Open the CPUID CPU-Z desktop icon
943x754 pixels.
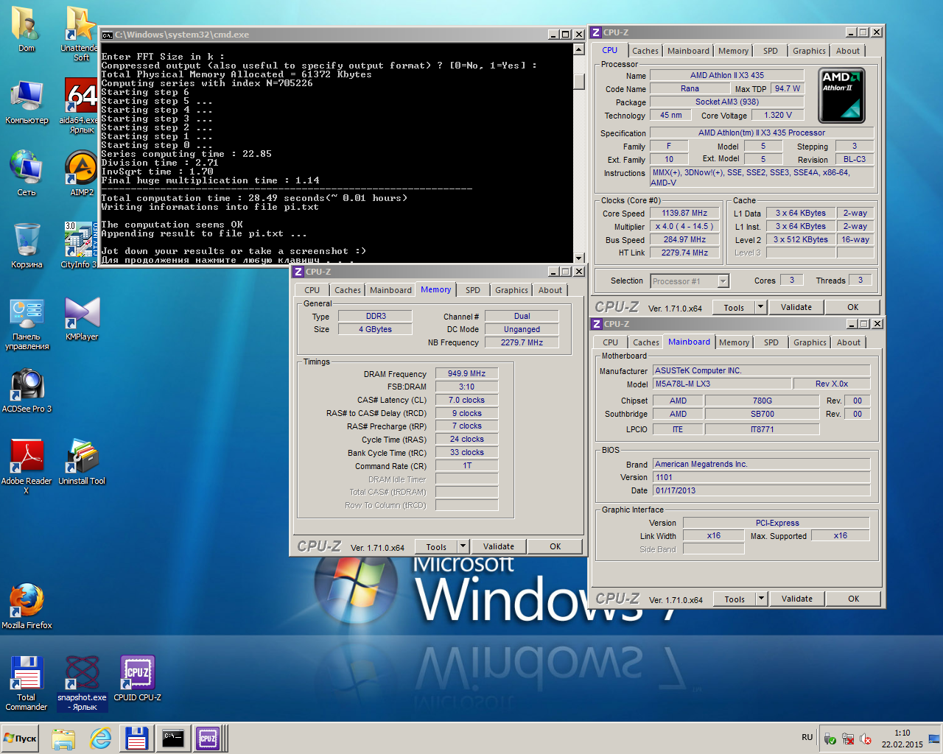(137, 679)
